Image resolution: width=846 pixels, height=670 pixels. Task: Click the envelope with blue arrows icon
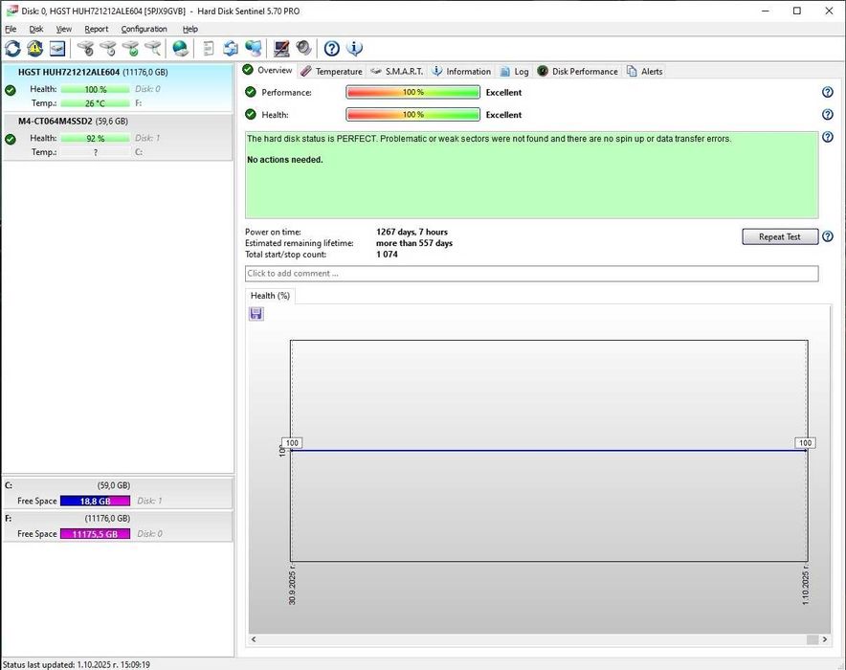pyautogui.click(x=231, y=49)
